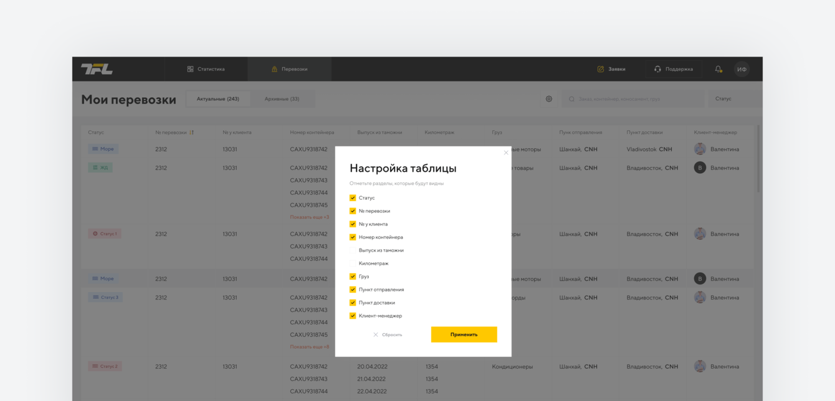
Task: Click the notification bell icon
Action: 718,69
